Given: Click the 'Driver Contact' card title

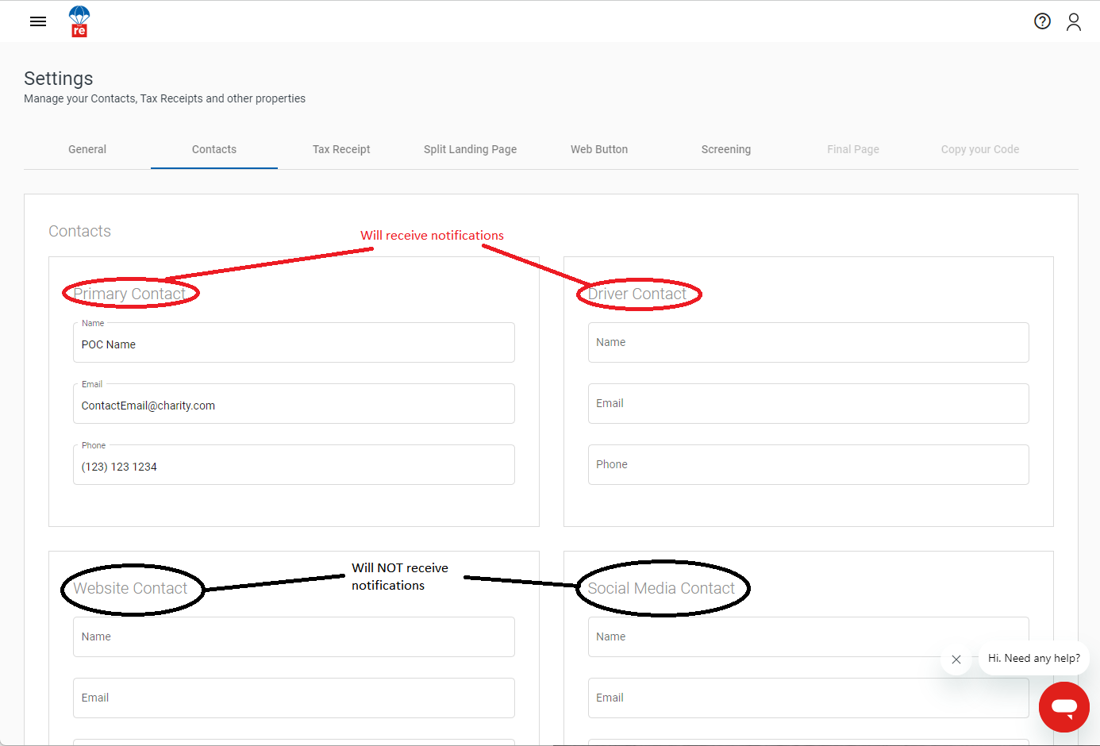Looking at the screenshot, I should coord(637,294).
